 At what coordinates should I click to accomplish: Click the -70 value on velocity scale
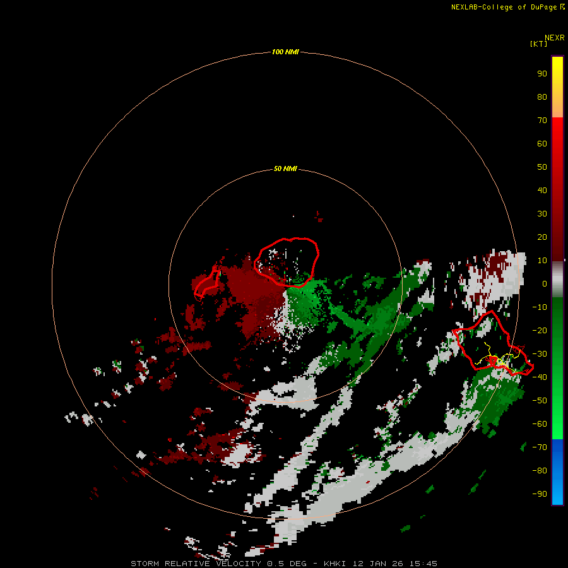pos(540,447)
